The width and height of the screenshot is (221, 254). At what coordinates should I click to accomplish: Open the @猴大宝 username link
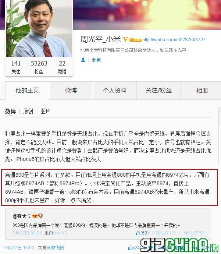point(22,216)
